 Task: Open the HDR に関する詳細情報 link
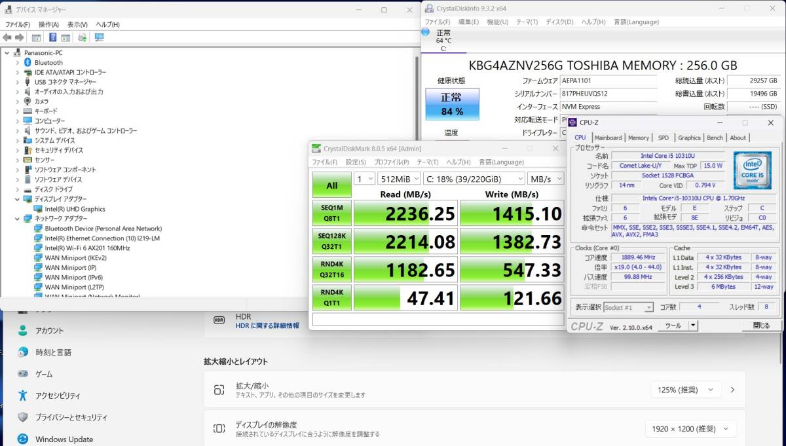[267, 325]
